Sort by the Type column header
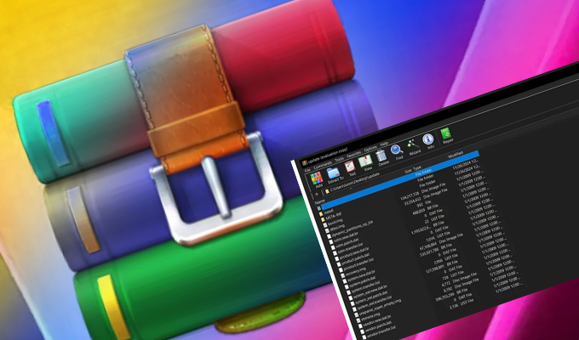 tap(417, 167)
